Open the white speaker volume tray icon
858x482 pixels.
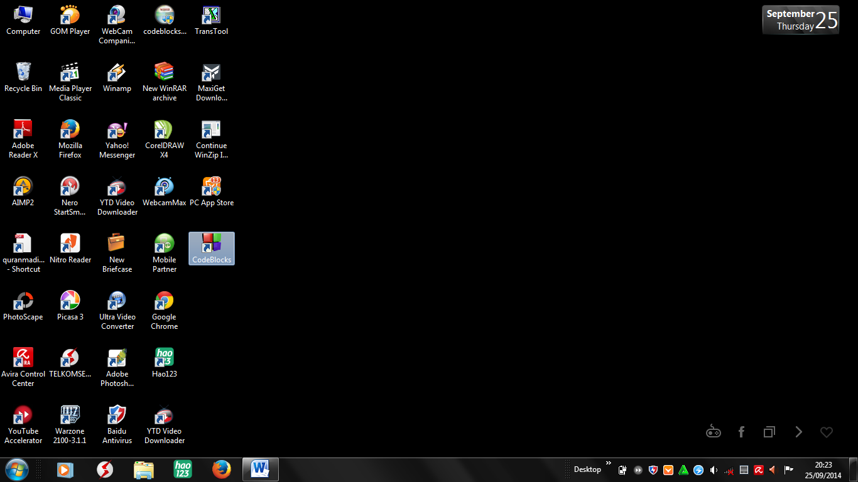click(714, 469)
